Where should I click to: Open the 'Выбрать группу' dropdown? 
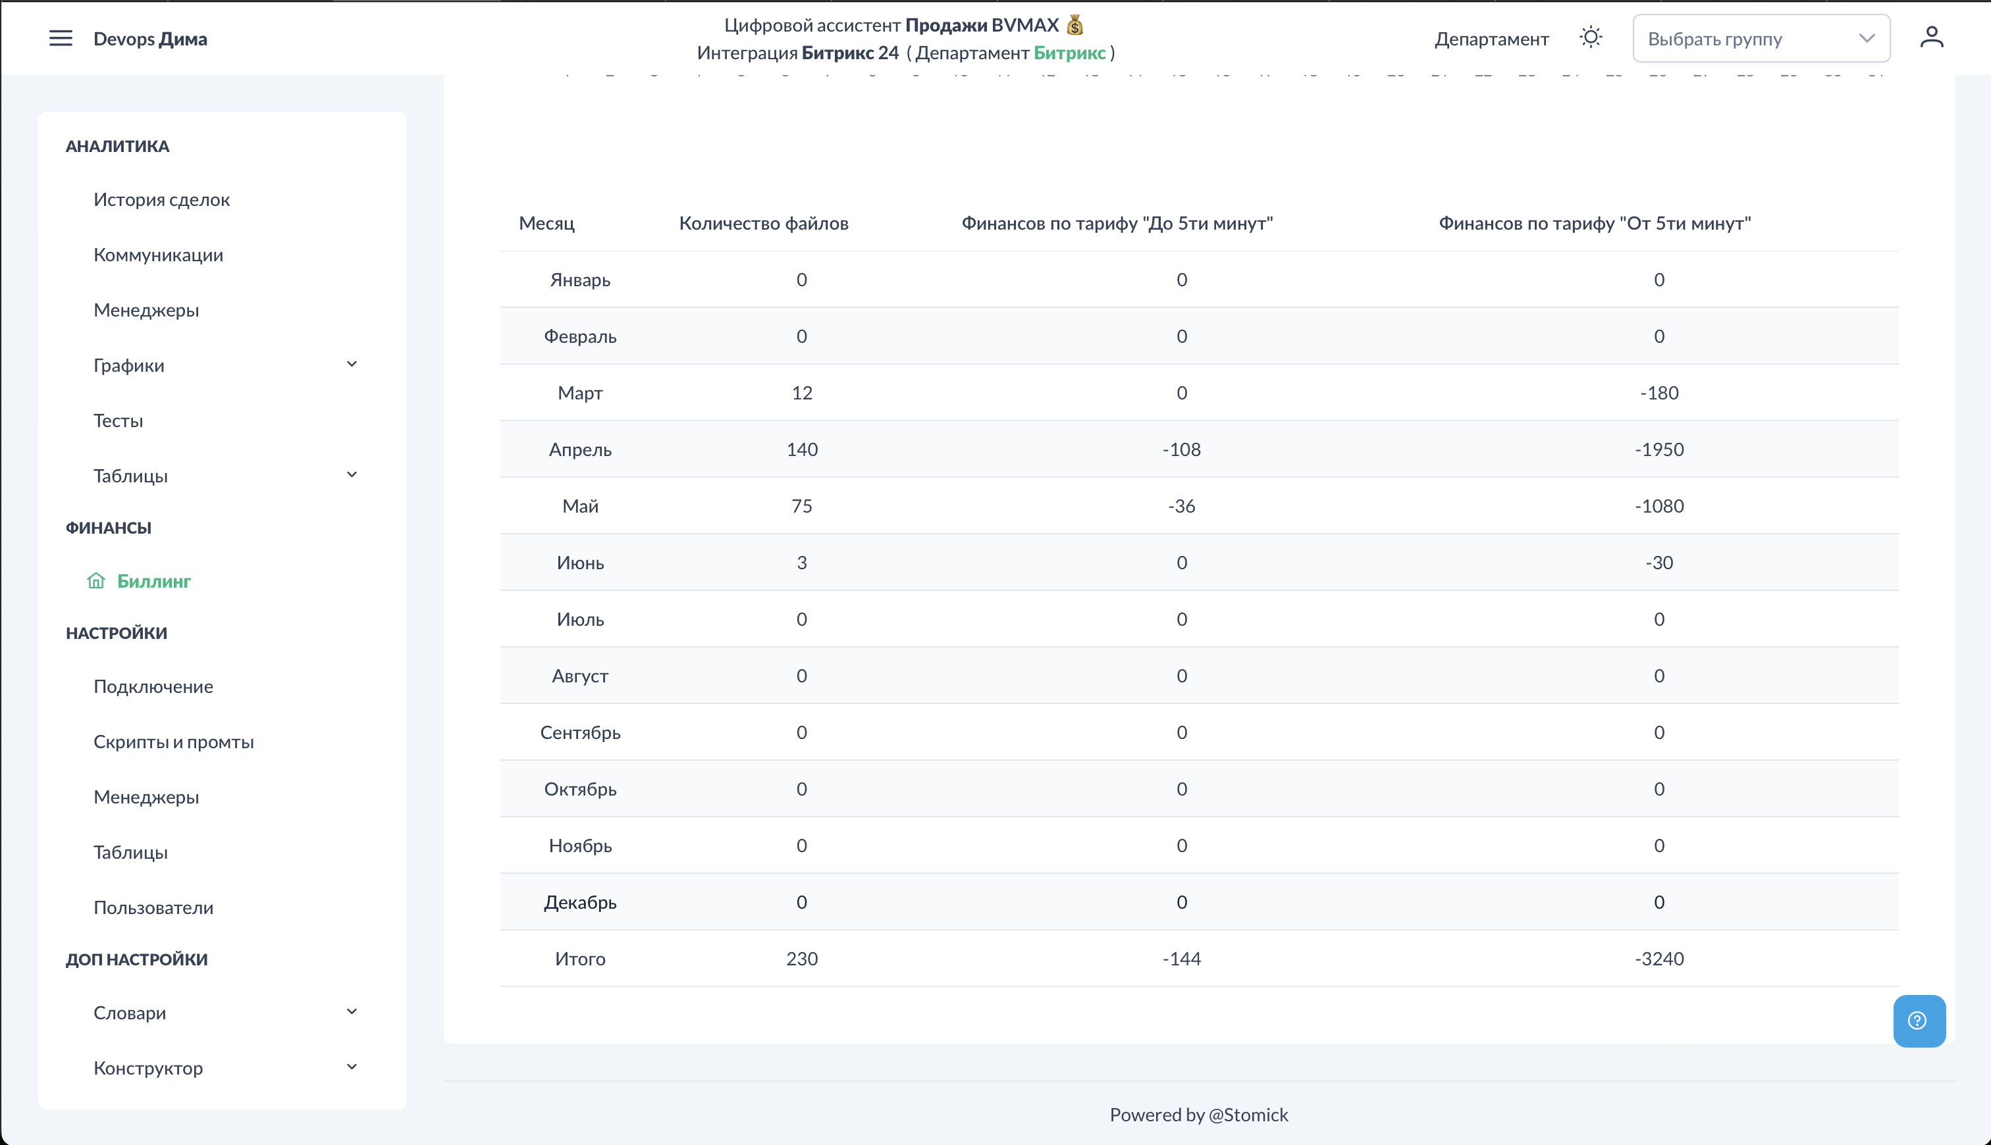[1761, 39]
